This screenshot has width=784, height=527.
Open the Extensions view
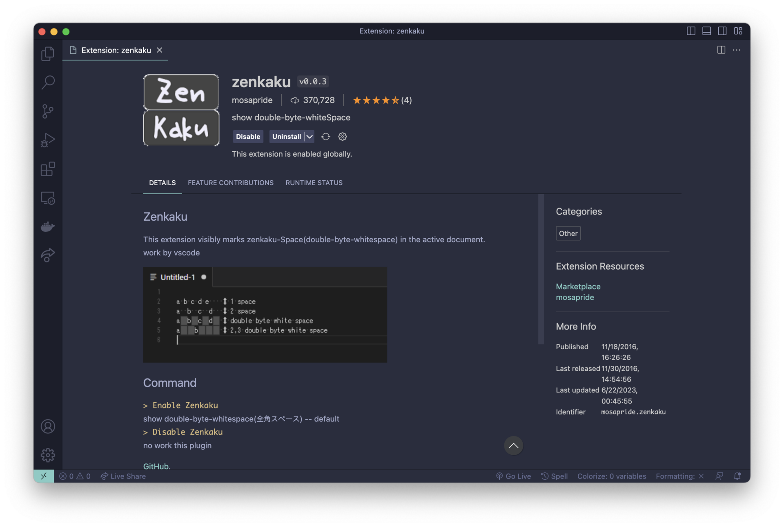coord(48,169)
